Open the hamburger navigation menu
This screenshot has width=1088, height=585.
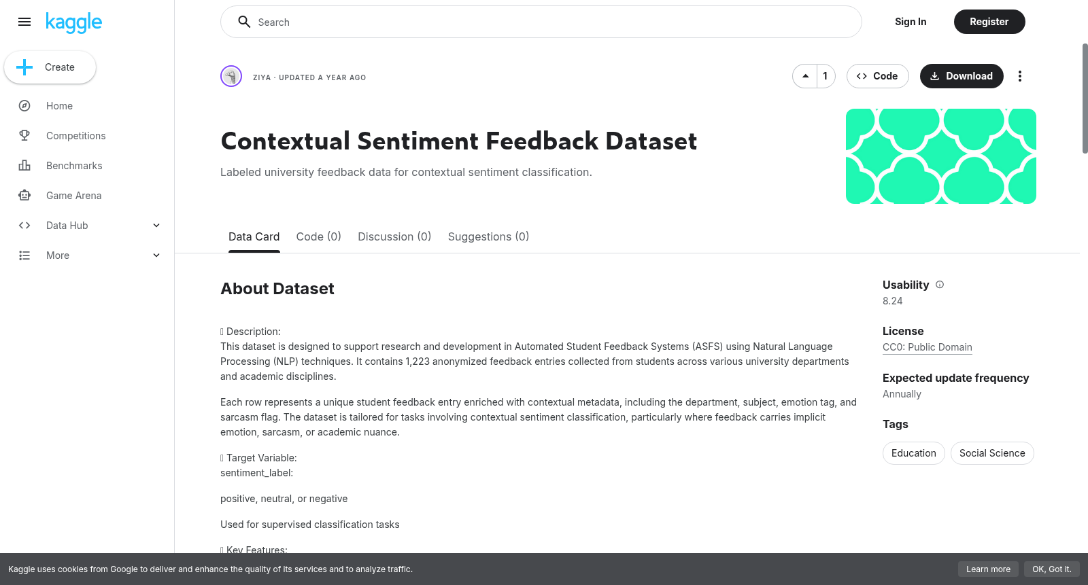[24, 22]
